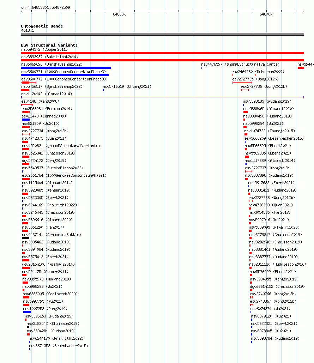Click nsv594475 (Cooper2011) label
The width and height of the screenshot is (314, 363).
(x=45, y=272)
